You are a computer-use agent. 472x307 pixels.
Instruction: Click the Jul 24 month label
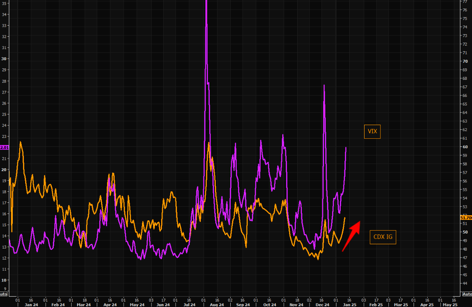click(189, 304)
